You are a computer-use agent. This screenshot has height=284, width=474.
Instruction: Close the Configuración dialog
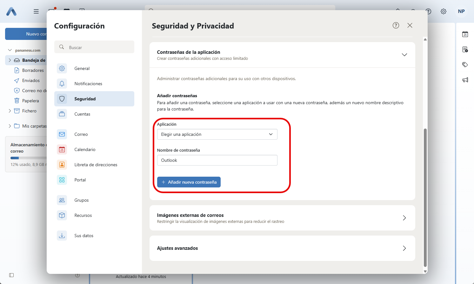tap(410, 25)
